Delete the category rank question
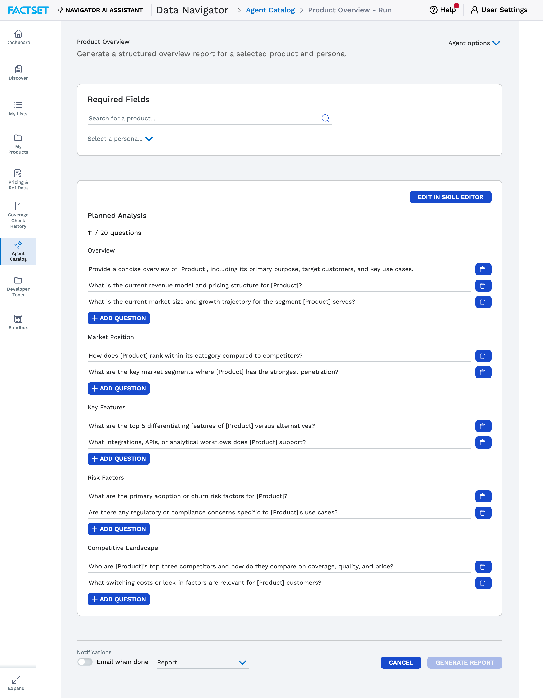This screenshot has height=698, width=543. 483,356
